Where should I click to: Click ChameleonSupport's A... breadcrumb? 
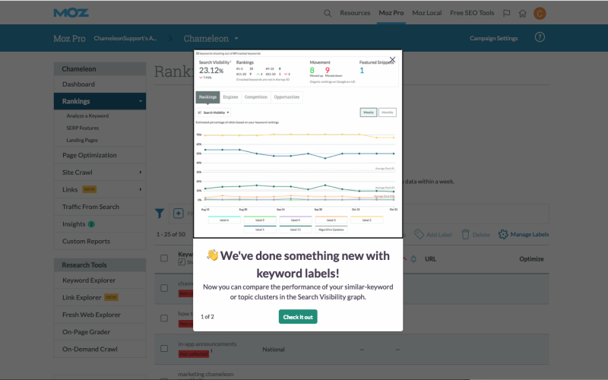[x=125, y=39]
